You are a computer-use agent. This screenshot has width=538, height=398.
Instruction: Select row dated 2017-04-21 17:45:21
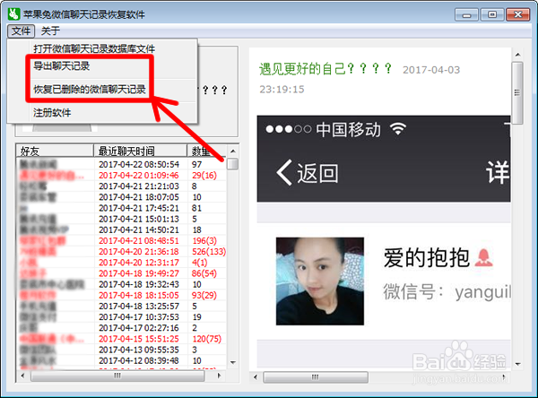point(121,208)
